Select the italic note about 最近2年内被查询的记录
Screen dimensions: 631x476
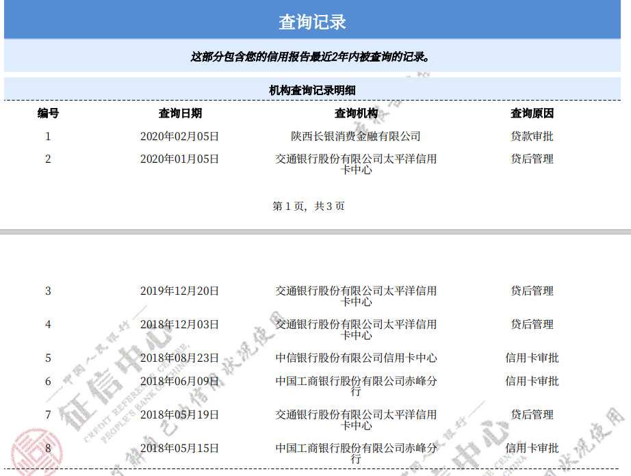tap(310, 57)
